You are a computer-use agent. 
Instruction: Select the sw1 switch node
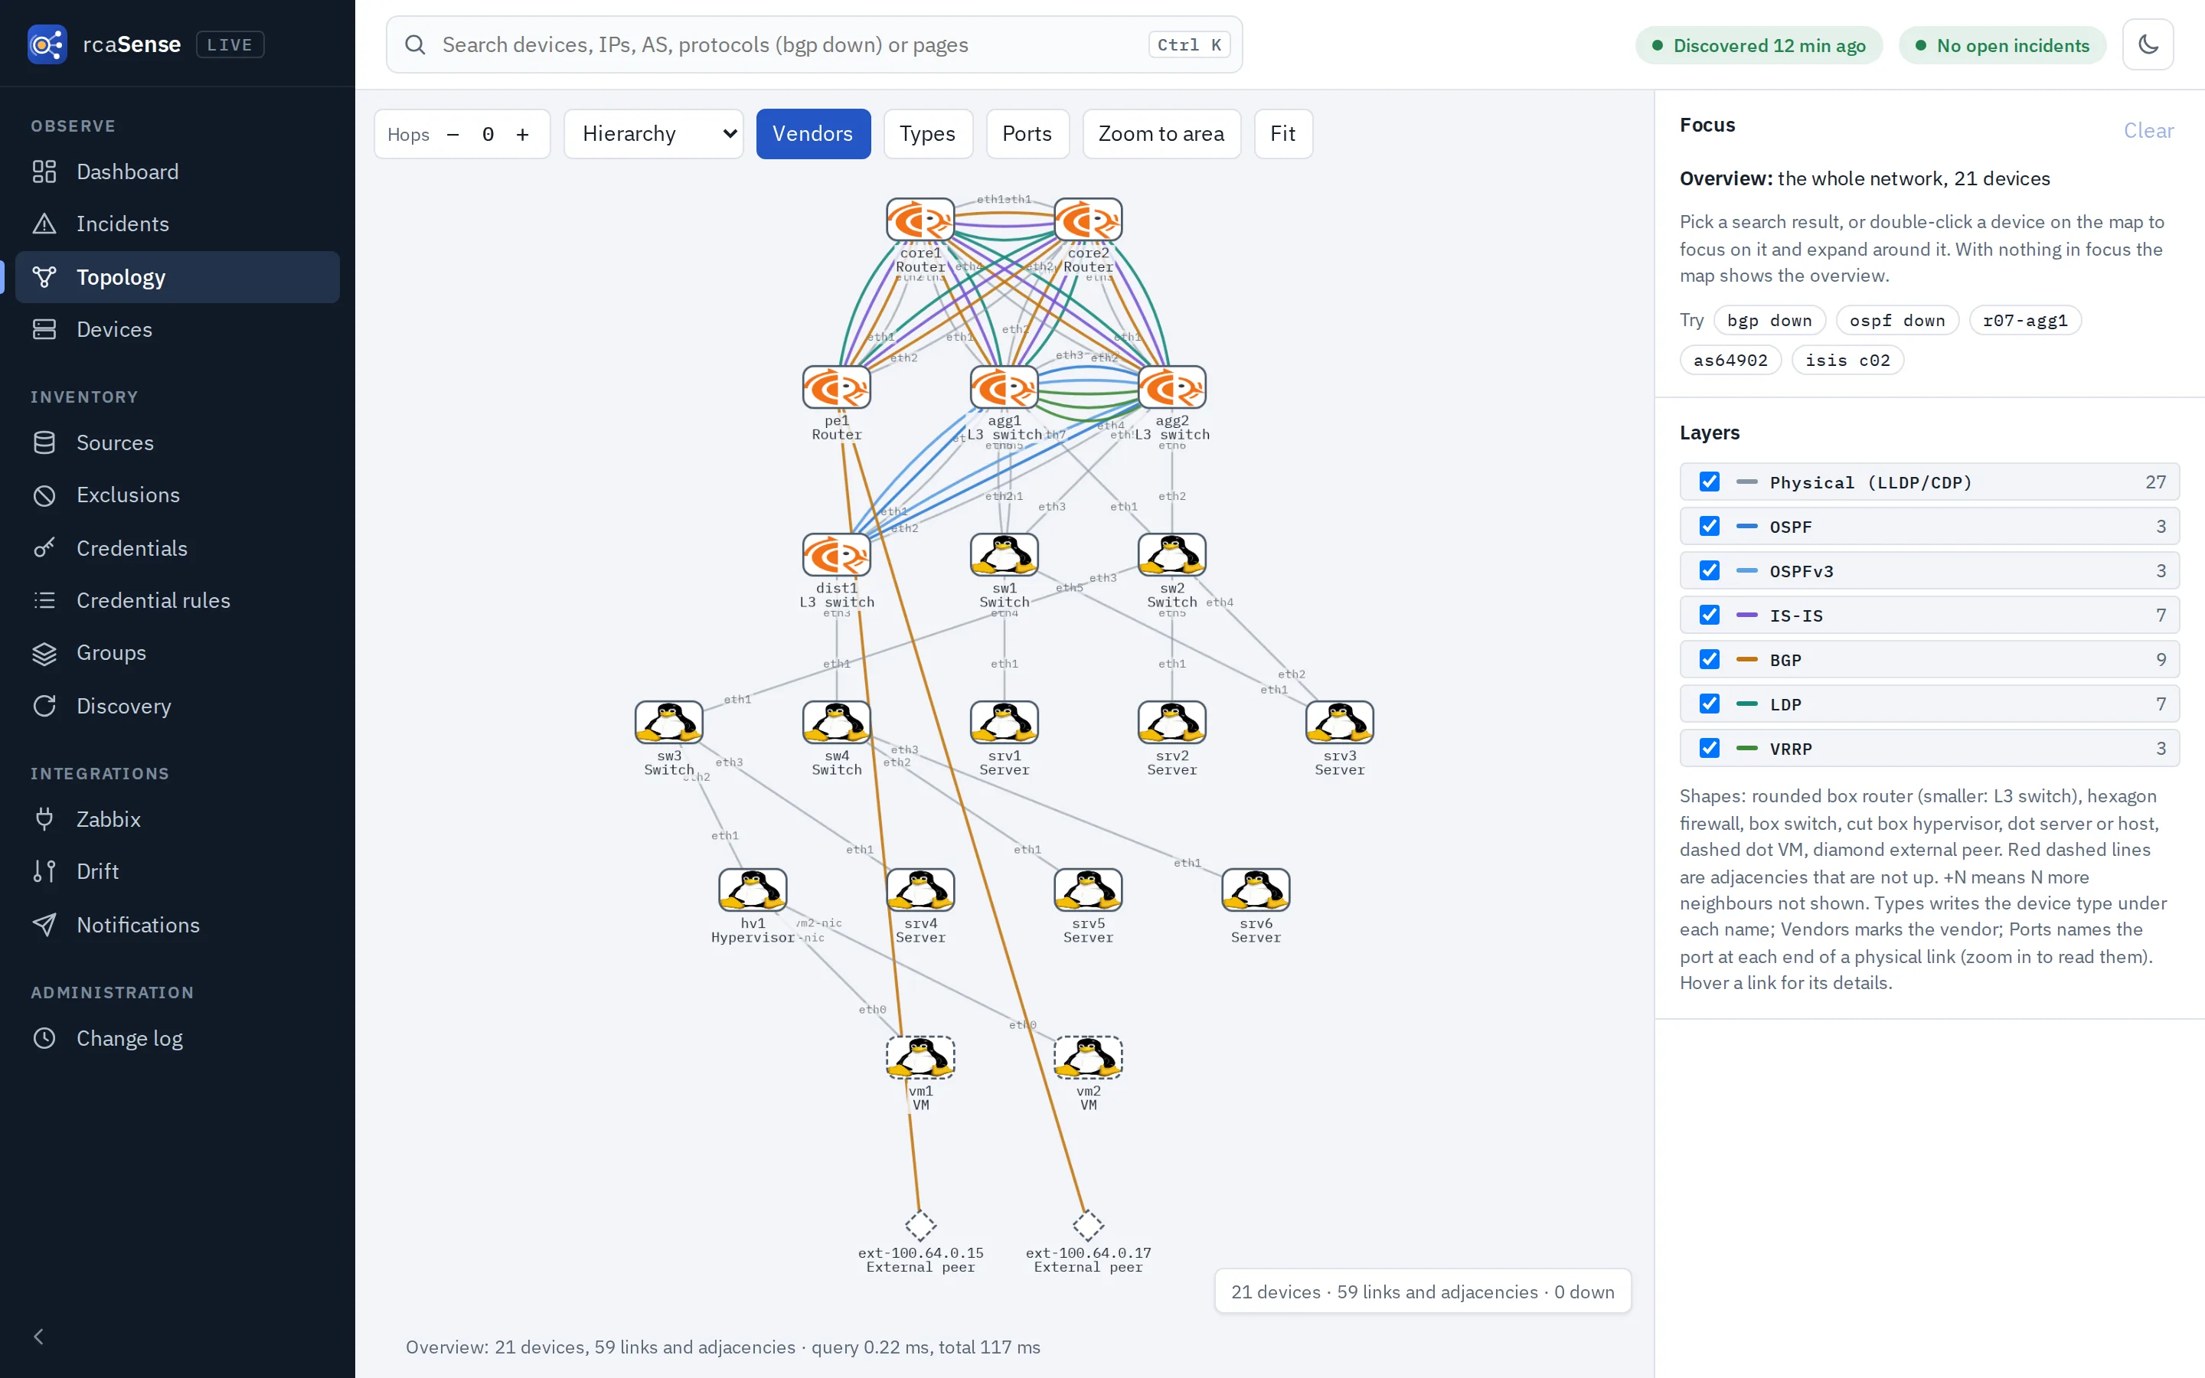[x=1004, y=555]
